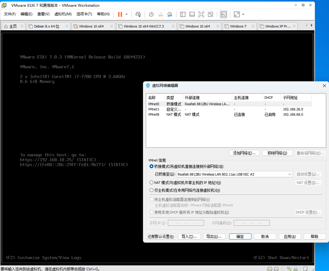Enter full screen mode via toolbar icon
329x271 pixels.
click(x=201, y=14)
